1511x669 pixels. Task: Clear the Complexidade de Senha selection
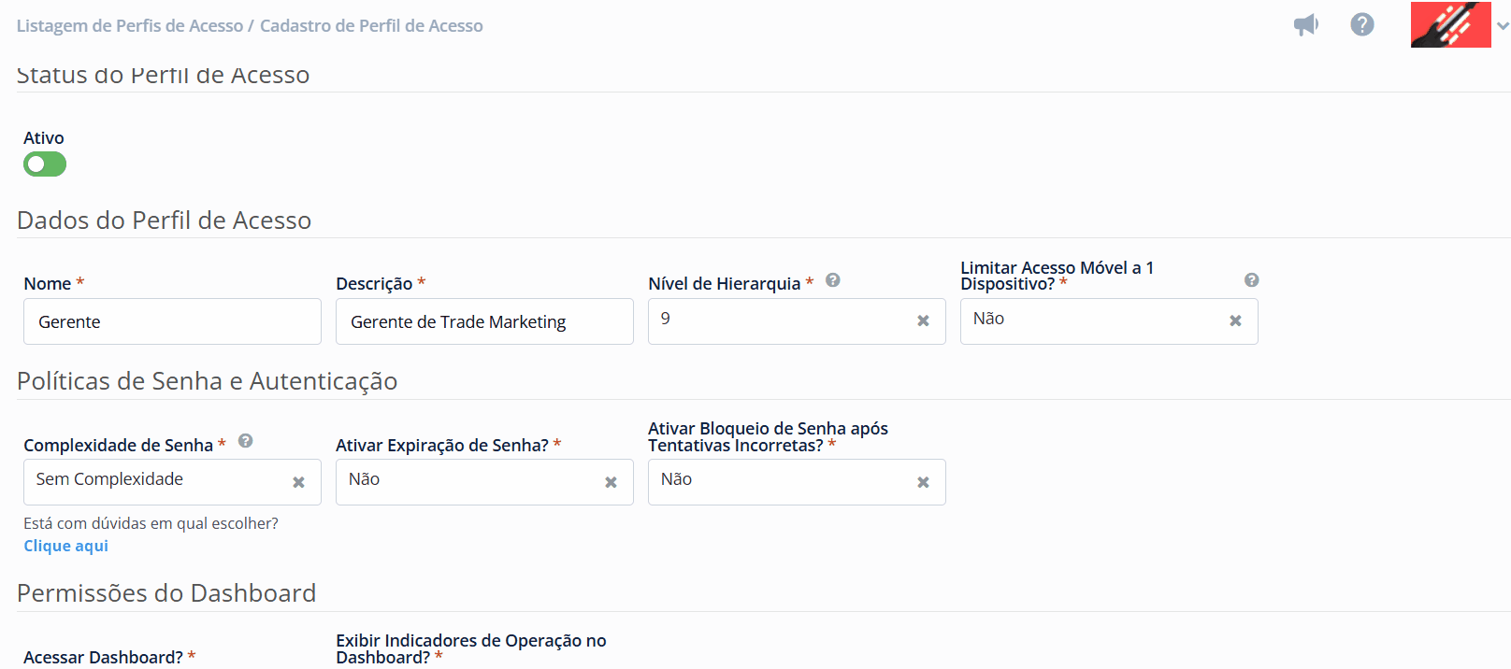(298, 483)
